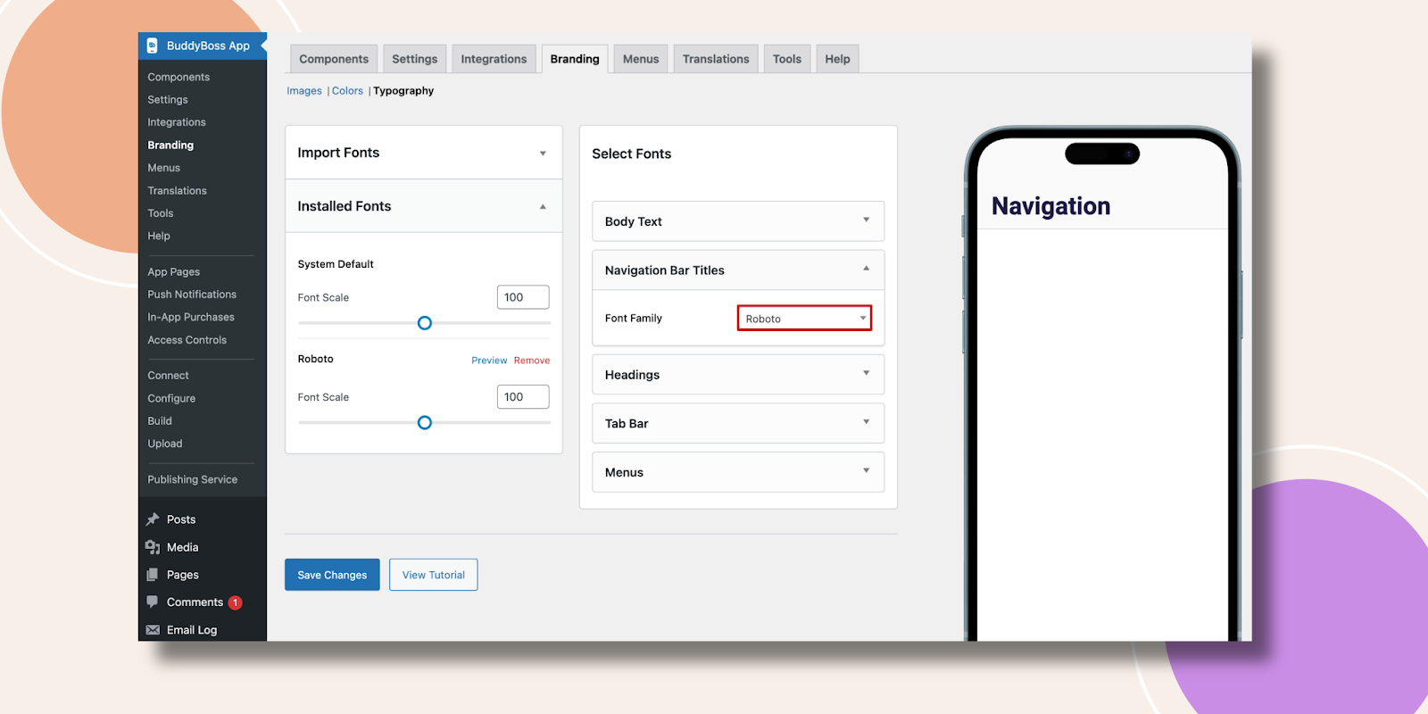Switch to the Tools tab

tap(787, 59)
